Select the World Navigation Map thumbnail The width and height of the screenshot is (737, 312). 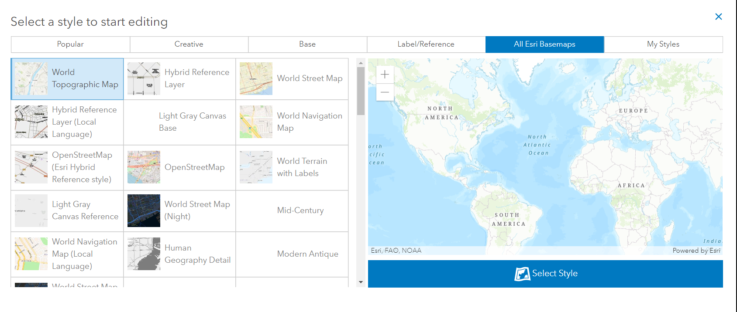[x=256, y=122]
